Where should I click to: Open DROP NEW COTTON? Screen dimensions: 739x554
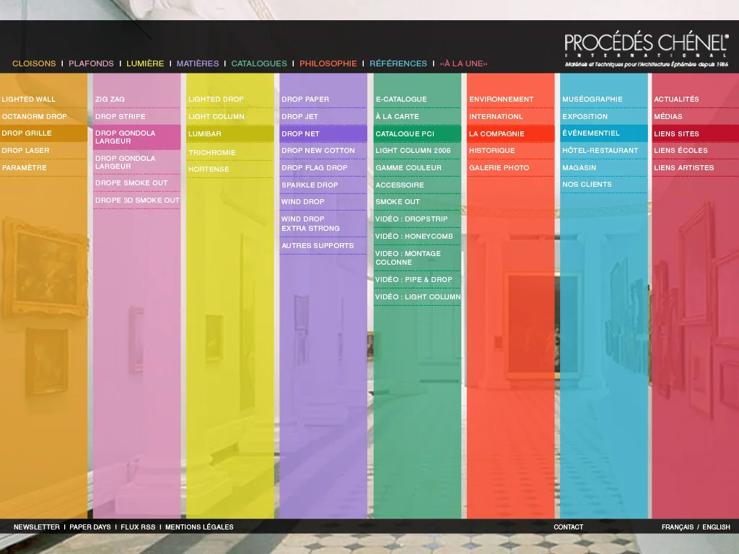tap(318, 150)
